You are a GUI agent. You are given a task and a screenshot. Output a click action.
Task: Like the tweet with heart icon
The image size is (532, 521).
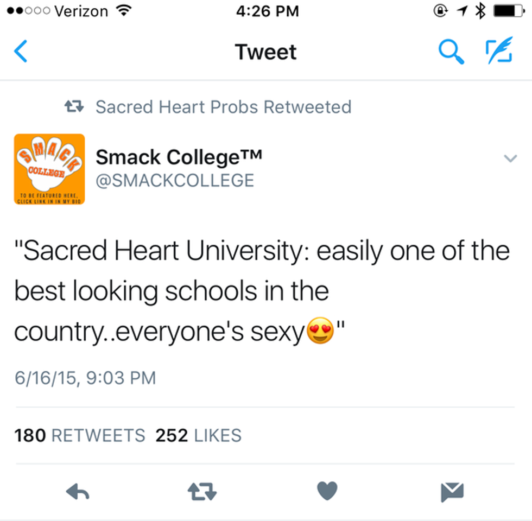327,491
